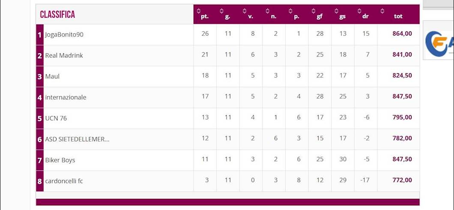Sort standings using v. column arrows

click(245, 11)
